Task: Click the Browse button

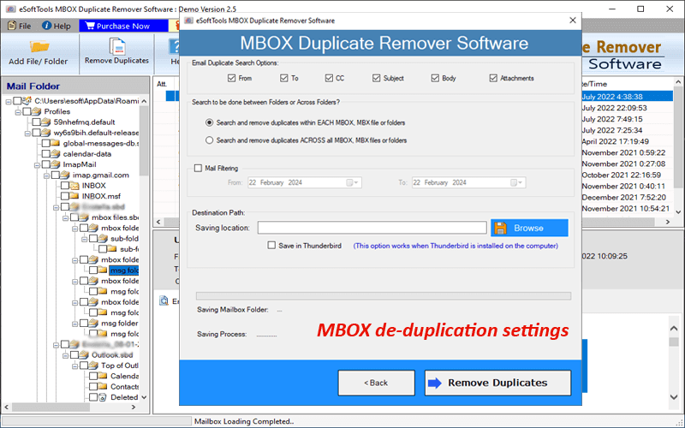Action: tap(529, 228)
